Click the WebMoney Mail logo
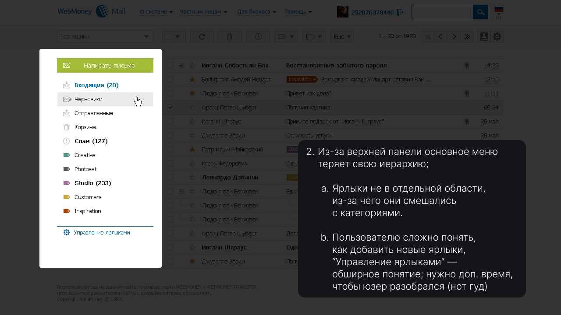 point(91,11)
